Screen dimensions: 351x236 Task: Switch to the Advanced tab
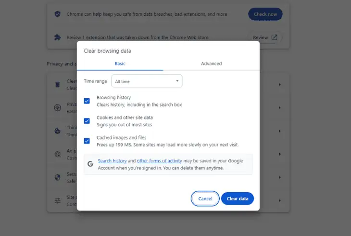click(211, 64)
